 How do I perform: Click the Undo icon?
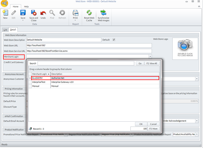tap(43, 13)
